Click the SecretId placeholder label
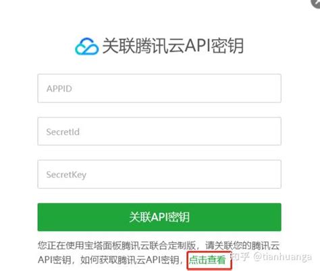Viewport: 320px width, 271px height. (x=63, y=132)
